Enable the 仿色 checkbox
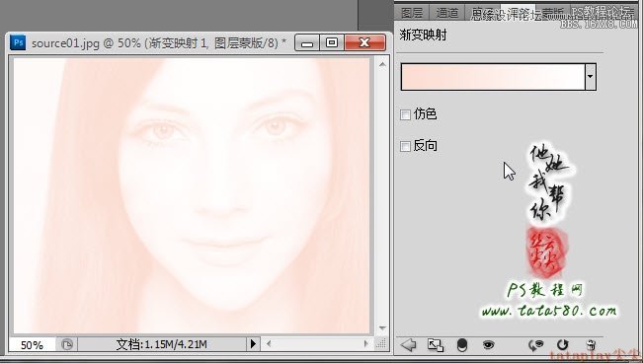This screenshot has width=643, height=363. click(x=405, y=114)
